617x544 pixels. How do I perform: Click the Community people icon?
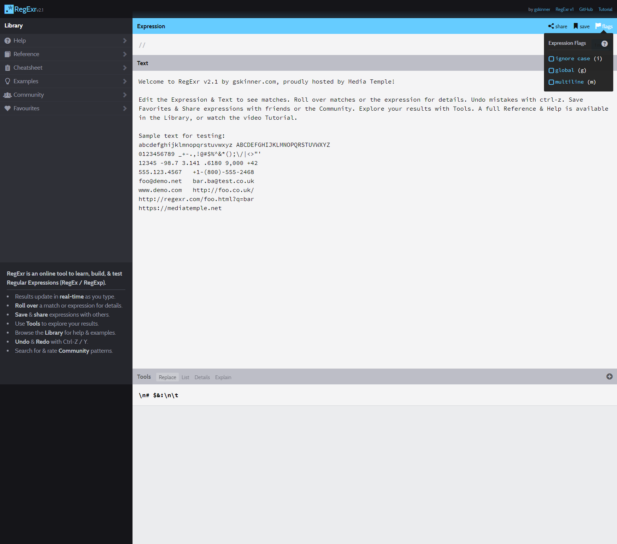[x=8, y=95]
